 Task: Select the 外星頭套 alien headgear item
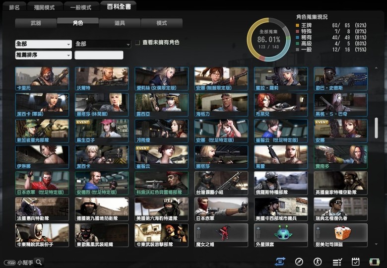pyautogui.click(x=281, y=235)
